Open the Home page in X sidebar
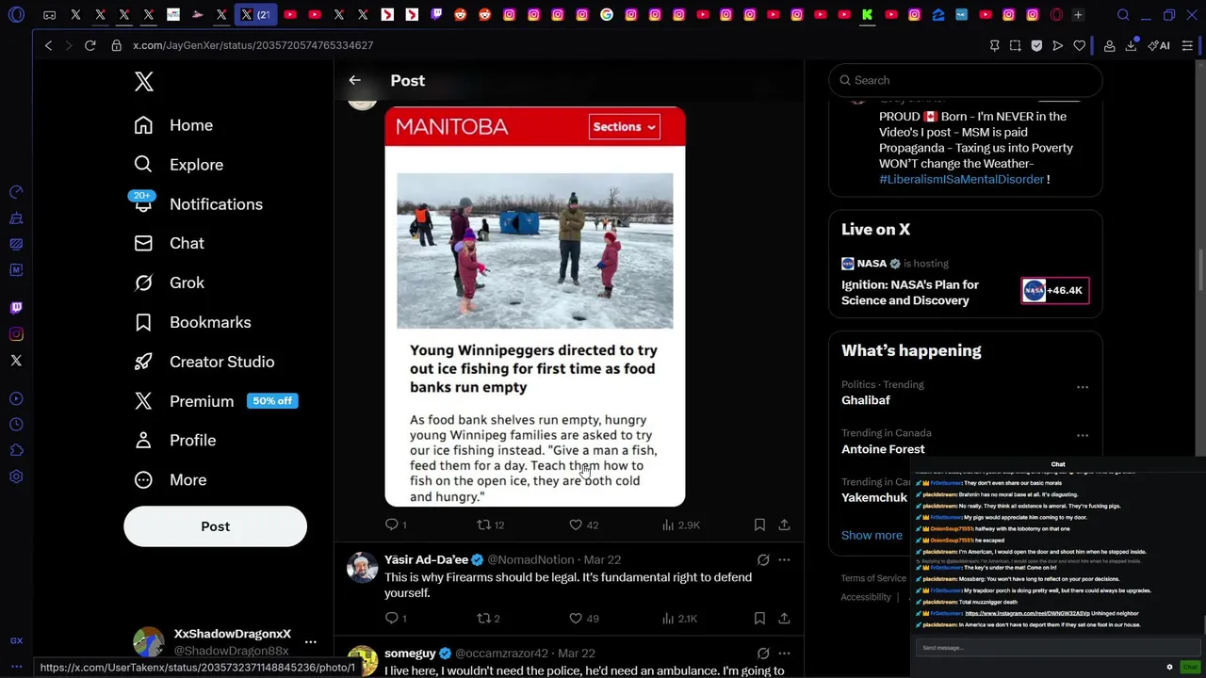The height and width of the screenshot is (678, 1206). click(173, 125)
